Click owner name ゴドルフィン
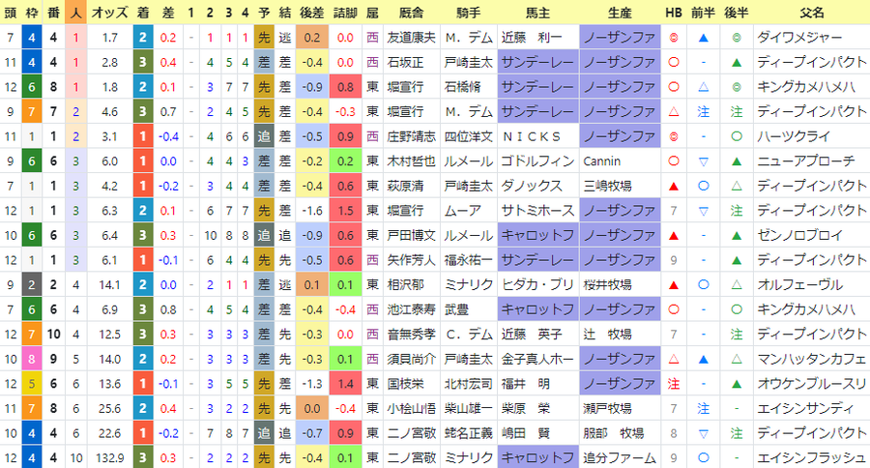 pyautogui.click(x=537, y=161)
